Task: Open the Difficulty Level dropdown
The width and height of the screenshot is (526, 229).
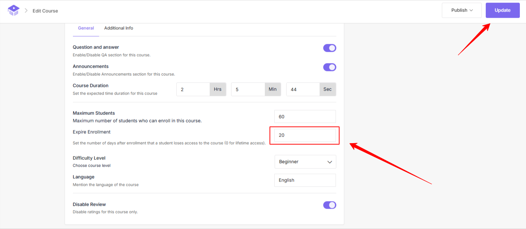Action: 305,162
